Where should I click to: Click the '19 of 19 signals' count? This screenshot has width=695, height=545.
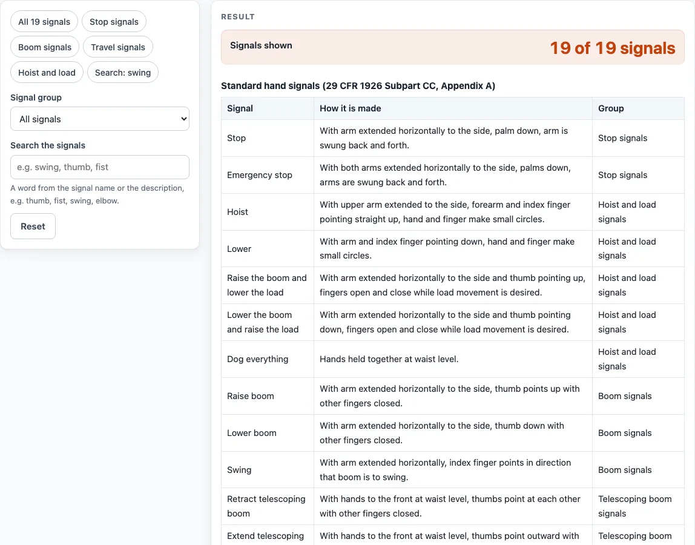pyautogui.click(x=613, y=48)
